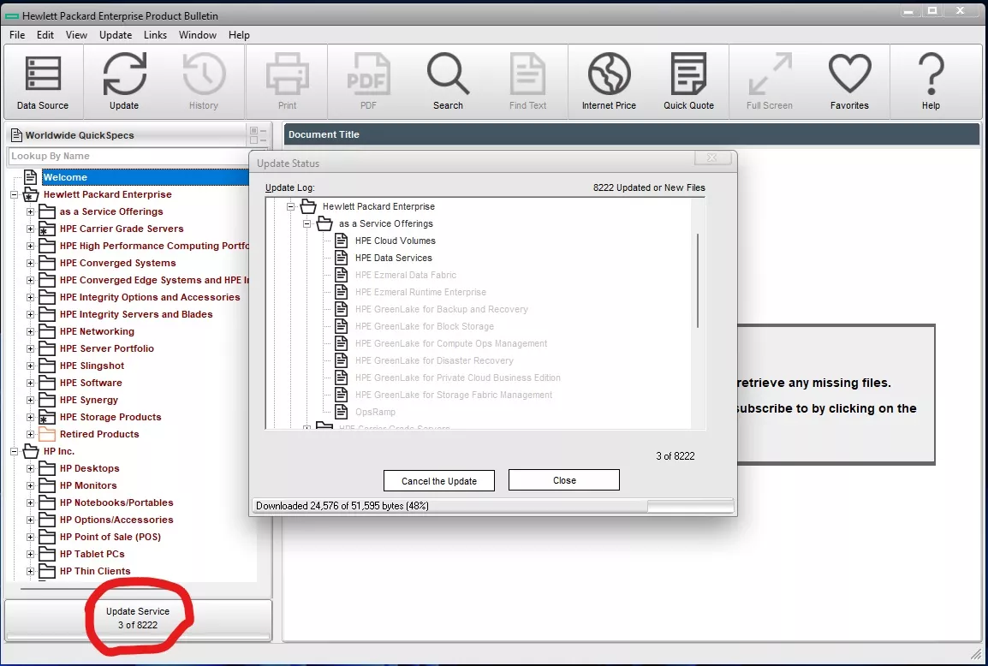Click the HPE Ezmeral Data Fabric document icon
988x666 pixels.
[x=341, y=275]
